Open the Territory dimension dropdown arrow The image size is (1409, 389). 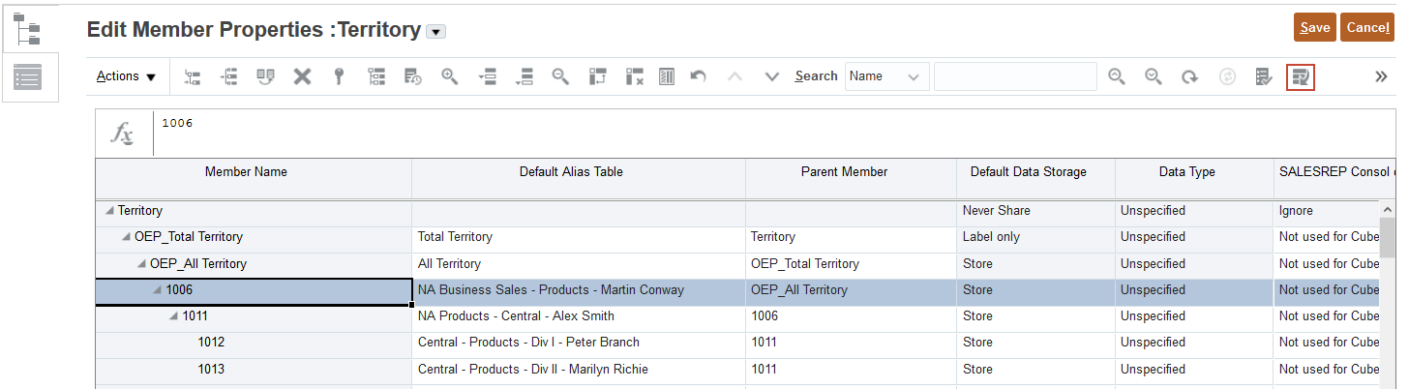(435, 32)
